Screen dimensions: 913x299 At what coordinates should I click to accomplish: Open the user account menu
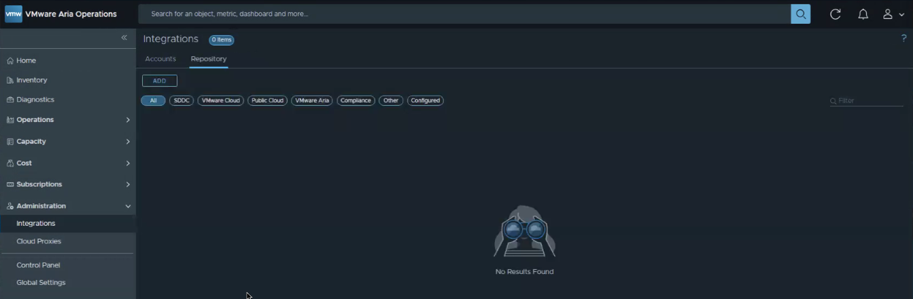pos(893,14)
